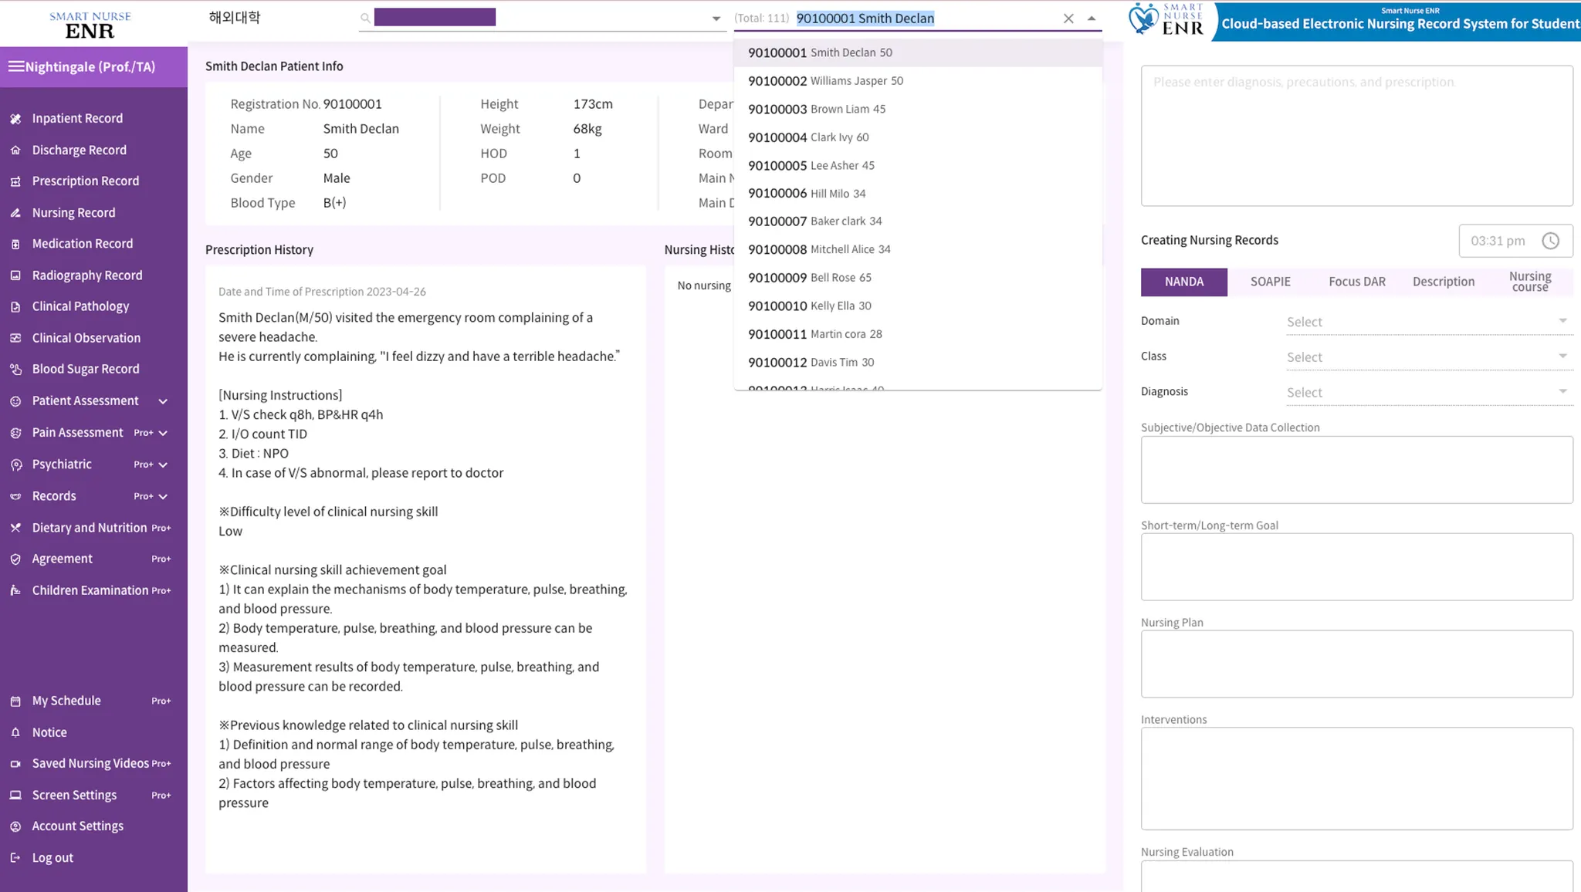Click the Nursing Plan text area

click(x=1356, y=664)
